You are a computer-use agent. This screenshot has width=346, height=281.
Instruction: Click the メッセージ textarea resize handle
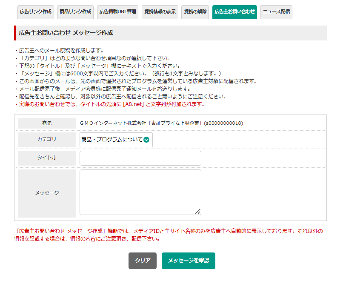click(198, 212)
